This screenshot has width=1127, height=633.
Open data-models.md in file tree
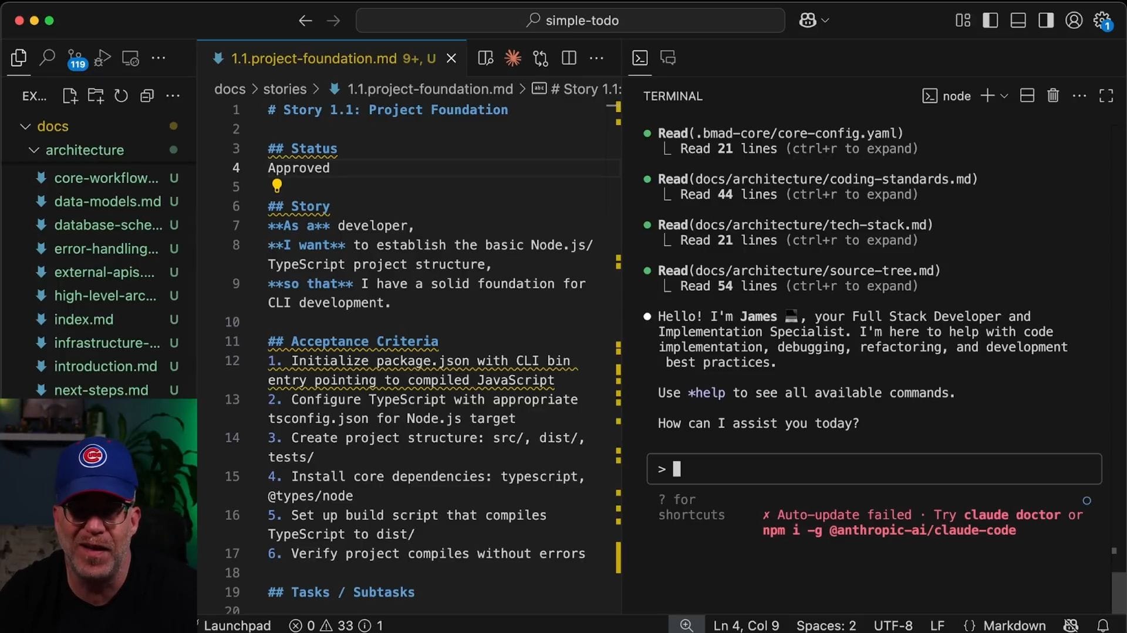[x=107, y=202]
